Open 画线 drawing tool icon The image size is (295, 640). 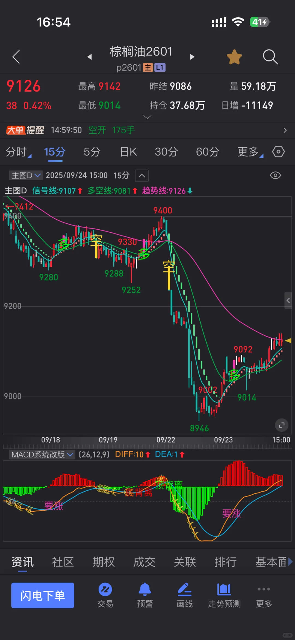tap(185, 595)
